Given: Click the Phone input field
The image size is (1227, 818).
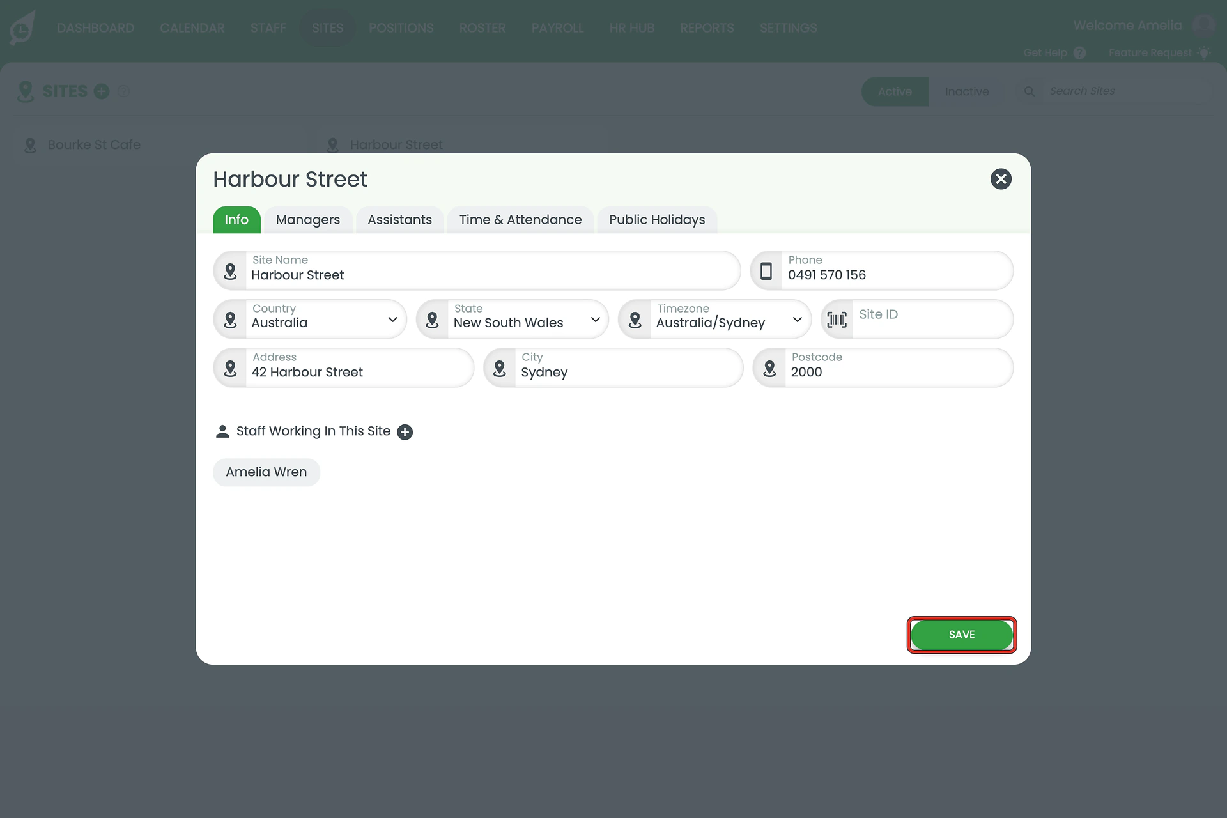Looking at the screenshot, I should point(882,270).
